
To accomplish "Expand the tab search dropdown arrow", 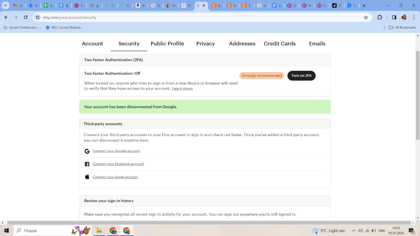I will coord(6,6).
